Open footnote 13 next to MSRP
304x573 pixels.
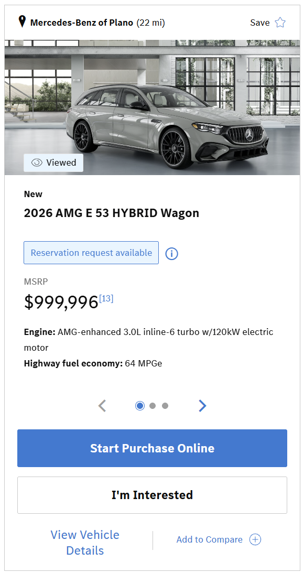tap(106, 299)
